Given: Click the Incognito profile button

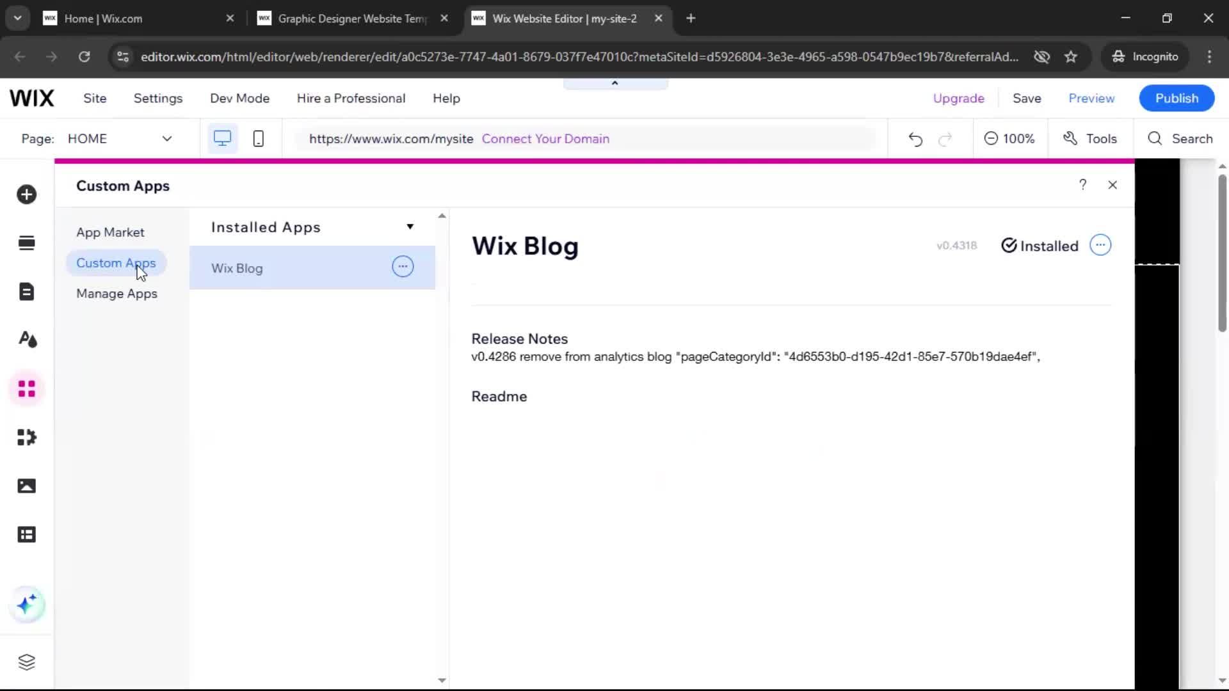Looking at the screenshot, I should click(1145, 57).
